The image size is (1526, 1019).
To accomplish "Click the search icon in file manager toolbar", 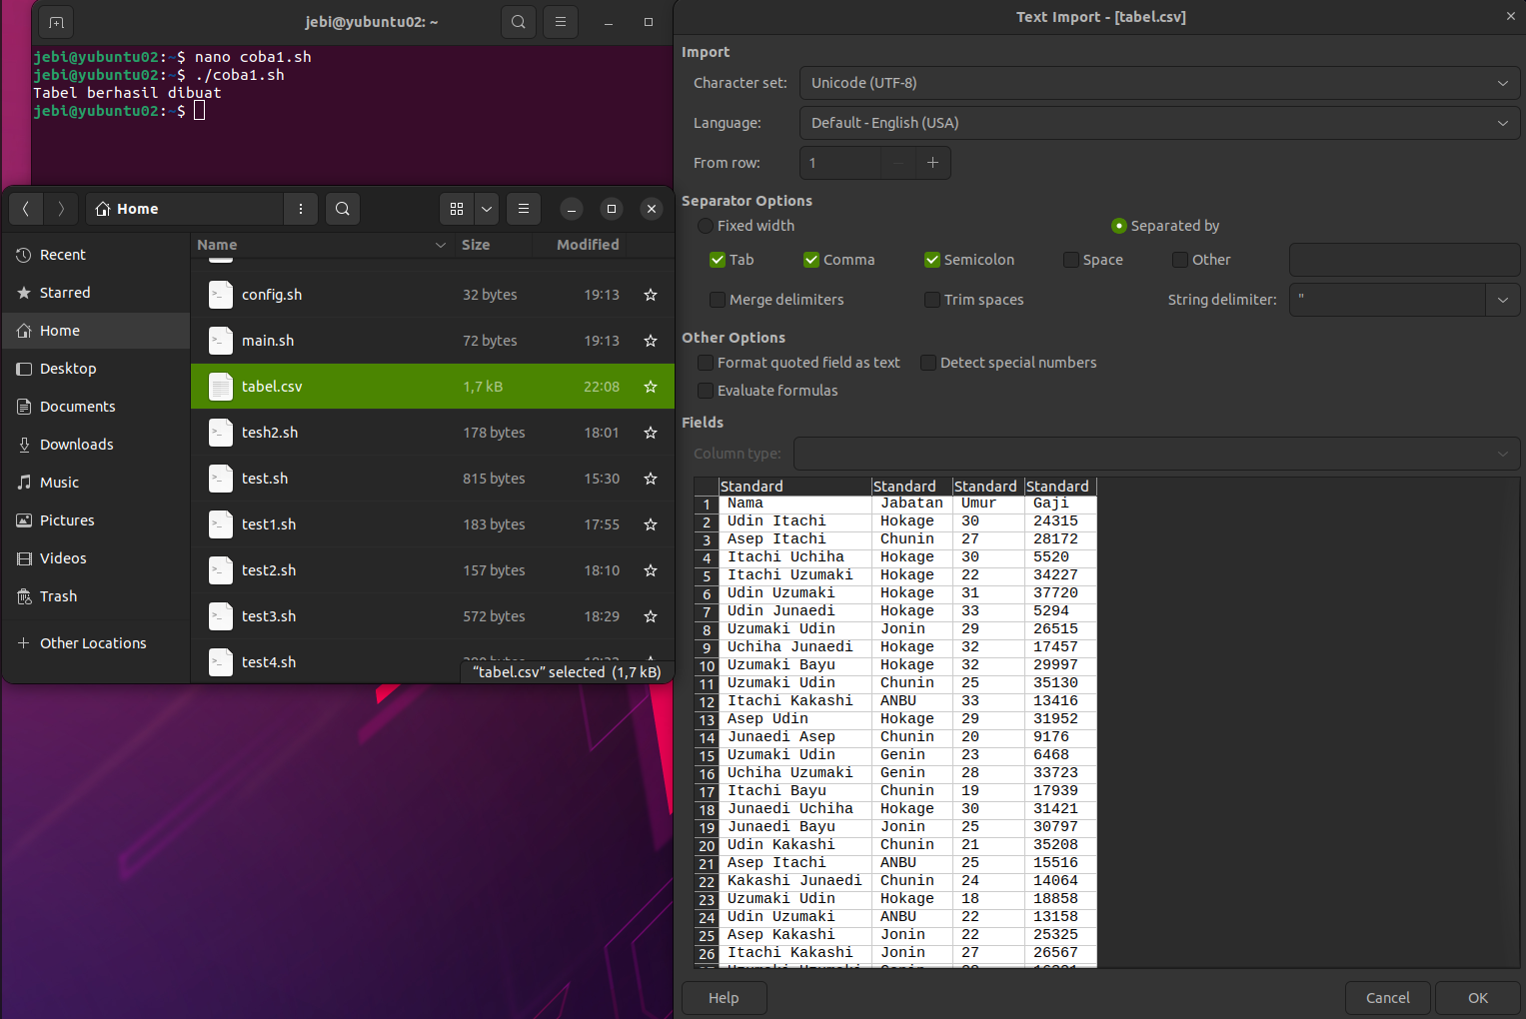I will point(343,209).
